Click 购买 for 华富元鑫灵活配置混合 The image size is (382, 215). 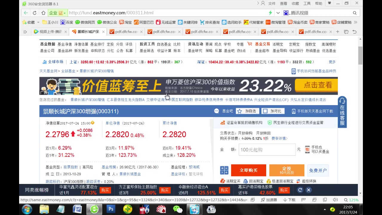pyautogui.click(x=105, y=190)
